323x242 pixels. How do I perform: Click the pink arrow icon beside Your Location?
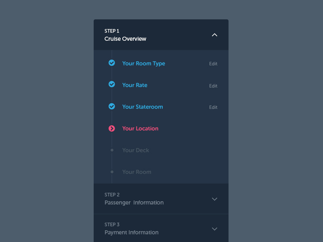(112, 129)
